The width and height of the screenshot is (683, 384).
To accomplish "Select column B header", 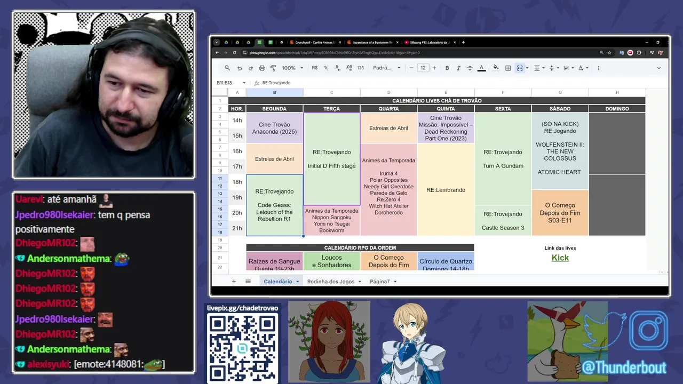I will coord(274,92).
